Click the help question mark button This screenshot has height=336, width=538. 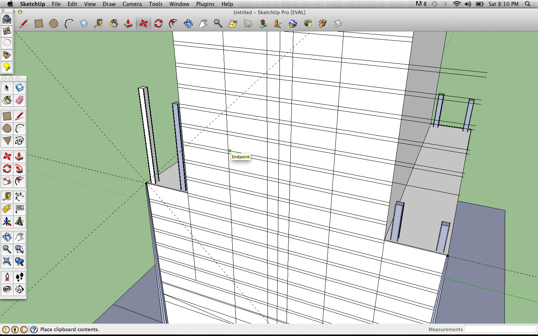[x=34, y=329]
